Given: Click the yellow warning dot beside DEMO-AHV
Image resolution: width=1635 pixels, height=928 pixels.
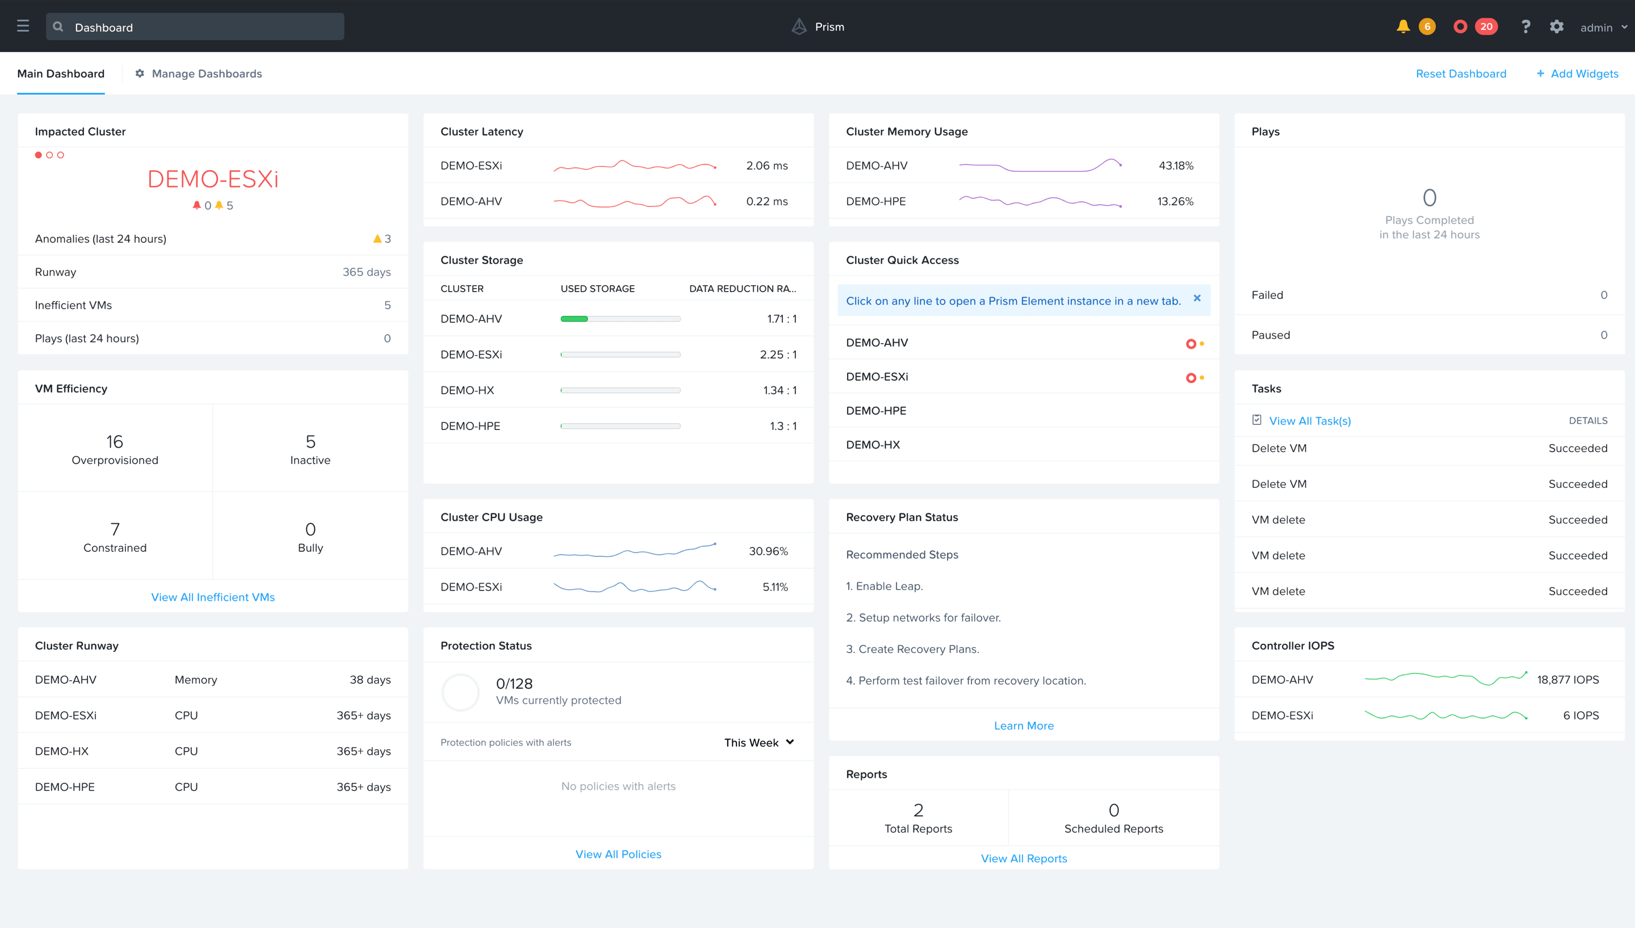Looking at the screenshot, I should [x=1201, y=343].
